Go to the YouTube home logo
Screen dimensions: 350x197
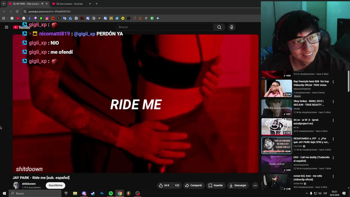(22, 27)
